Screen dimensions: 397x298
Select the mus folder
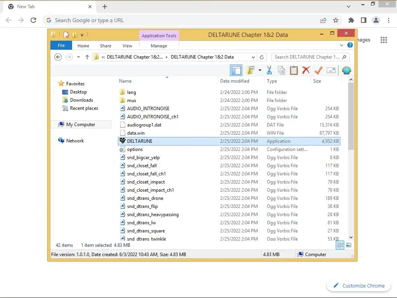[229, 100]
